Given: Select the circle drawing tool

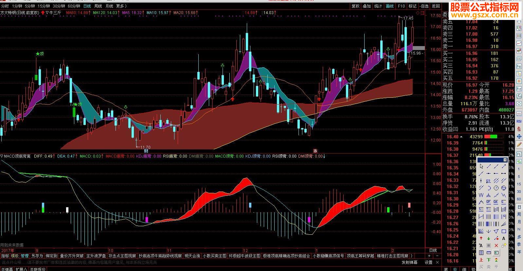Looking at the screenshot, I should click(496, 188).
